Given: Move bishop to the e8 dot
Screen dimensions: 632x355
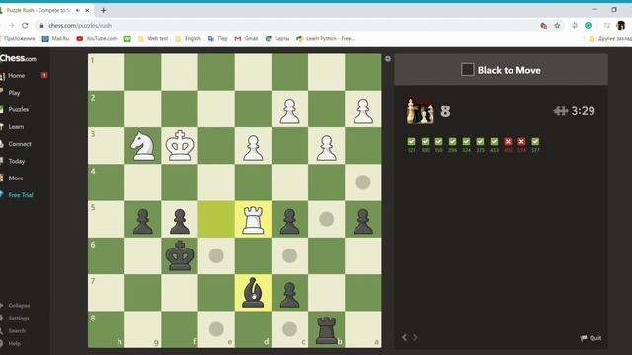Looking at the screenshot, I should pyautogui.click(x=216, y=329).
